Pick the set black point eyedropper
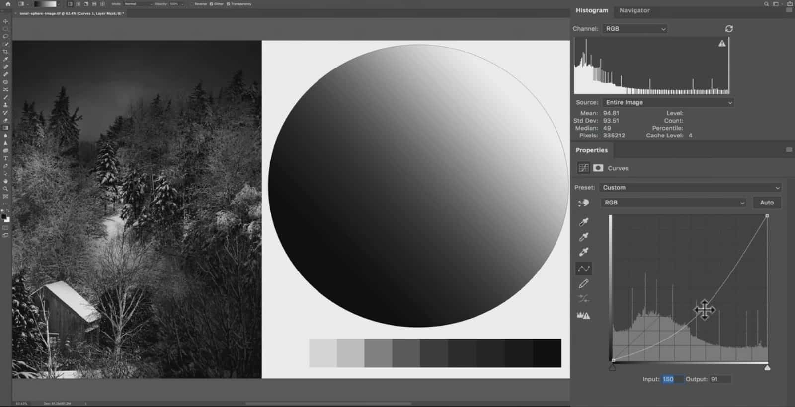The height and width of the screenshot is (407, 795). pyautogui.click(x=584, y=222)
